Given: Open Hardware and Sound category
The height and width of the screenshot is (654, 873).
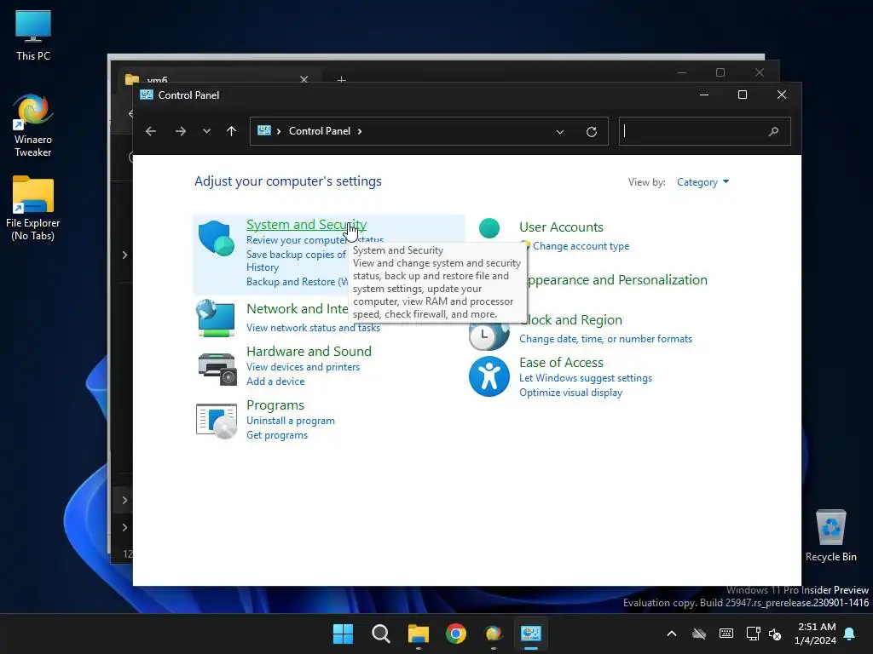Looking at the screenshot, I should tap(309, 352).
